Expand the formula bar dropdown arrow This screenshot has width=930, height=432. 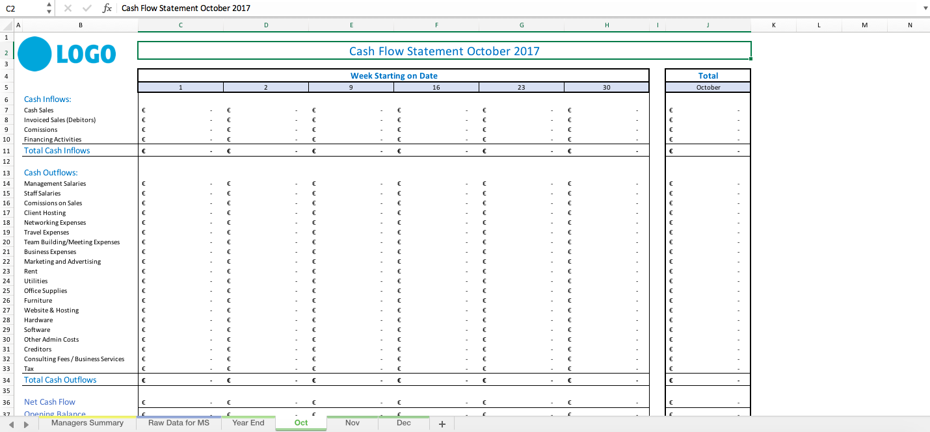click(925, 8)
